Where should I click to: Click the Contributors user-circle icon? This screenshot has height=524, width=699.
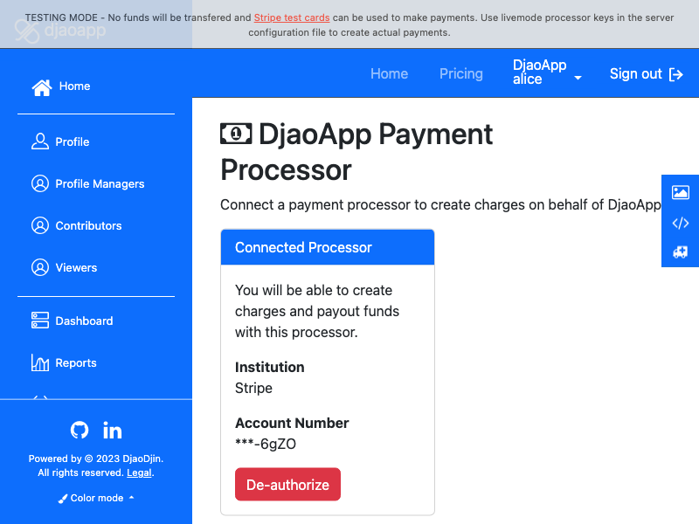[40, 226]
